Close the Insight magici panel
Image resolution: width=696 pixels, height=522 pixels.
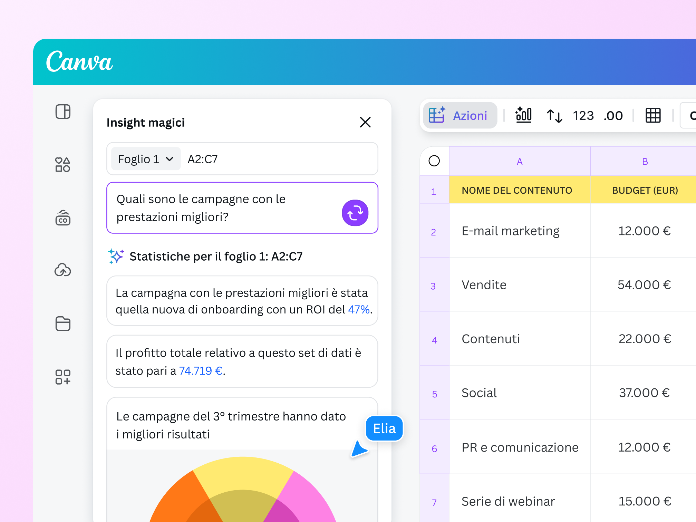point(365,122)
